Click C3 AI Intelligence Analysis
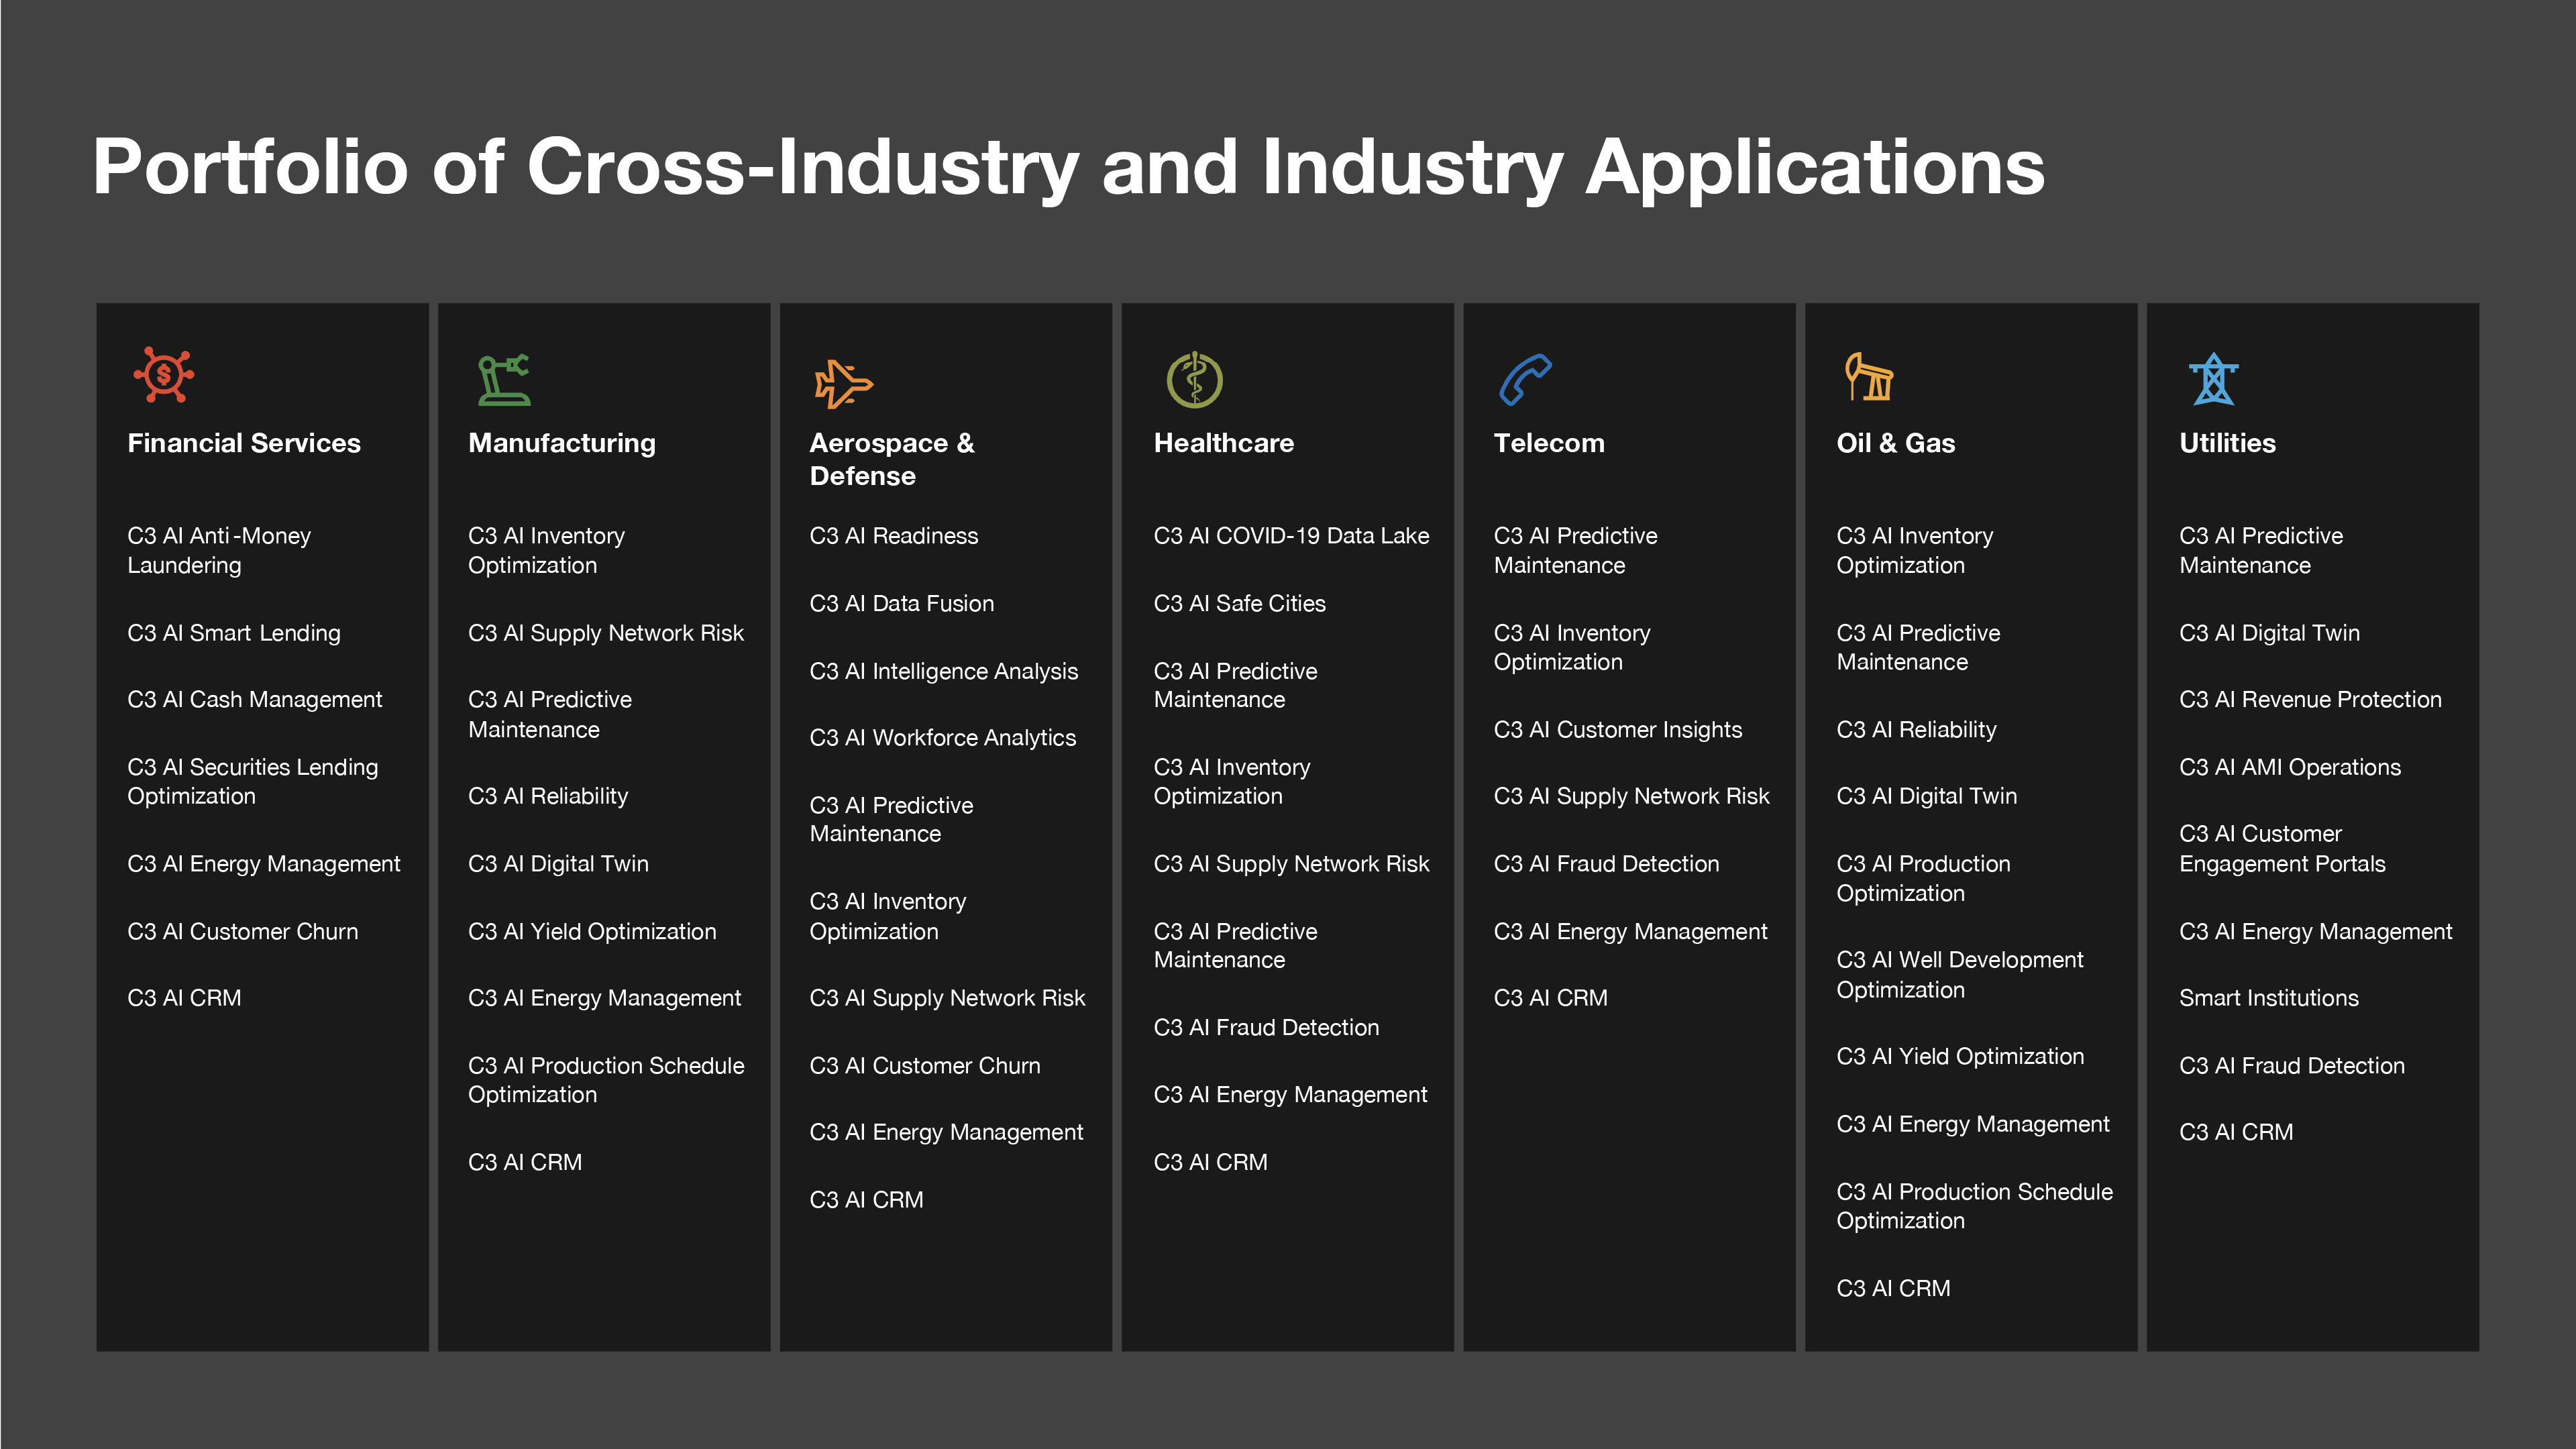 pyautogui.click(x=943, y=671)
